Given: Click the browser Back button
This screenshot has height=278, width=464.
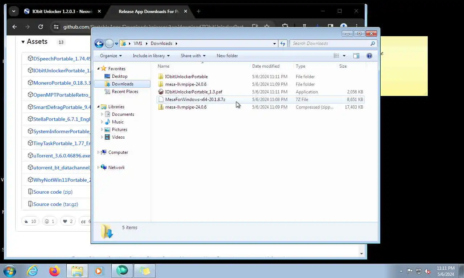Looking at the screenshot, I should 14,27.
